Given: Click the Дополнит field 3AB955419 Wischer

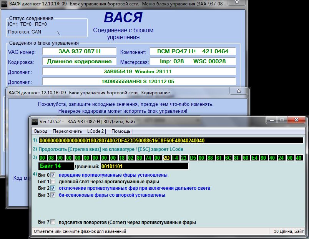Looking at the screenshot, I should coord(139,72).
